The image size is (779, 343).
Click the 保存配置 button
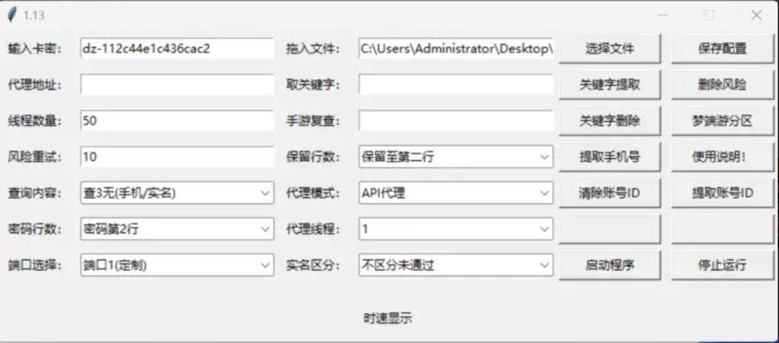[x=722, y=49]
